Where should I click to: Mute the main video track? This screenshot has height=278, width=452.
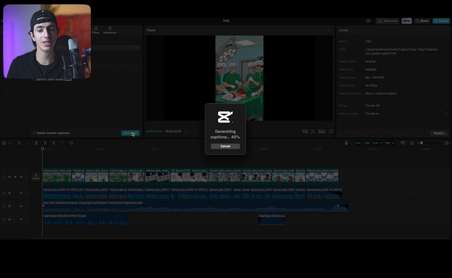tap(21, 177)
